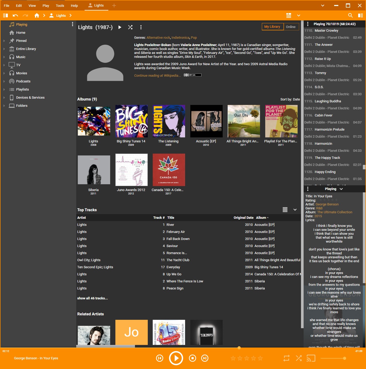Open Top Tracks view dropdown chevron
Viewport: 366px width, 369px height.
coord(295,210)
